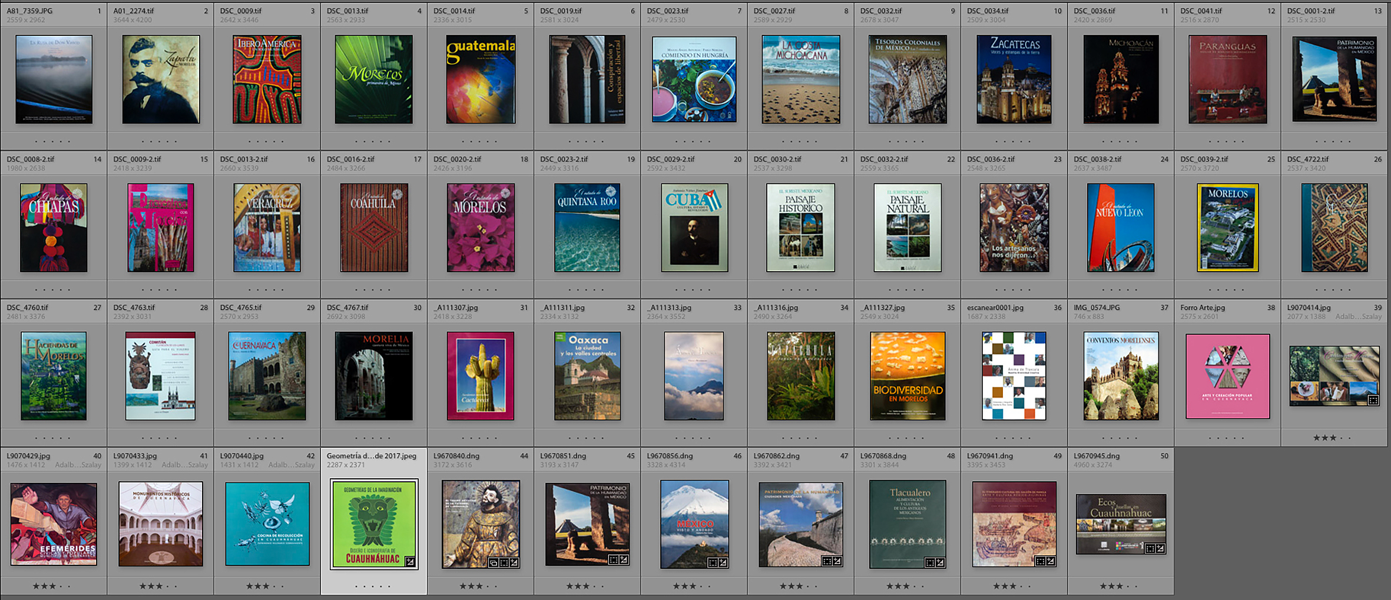
Task: Click third rating star under L9070429.jpg Efemérides
Action: 52,586
